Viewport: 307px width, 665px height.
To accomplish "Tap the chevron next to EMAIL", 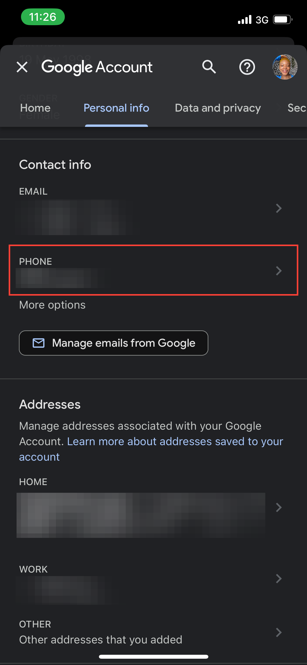I will [x=279, y=208].
